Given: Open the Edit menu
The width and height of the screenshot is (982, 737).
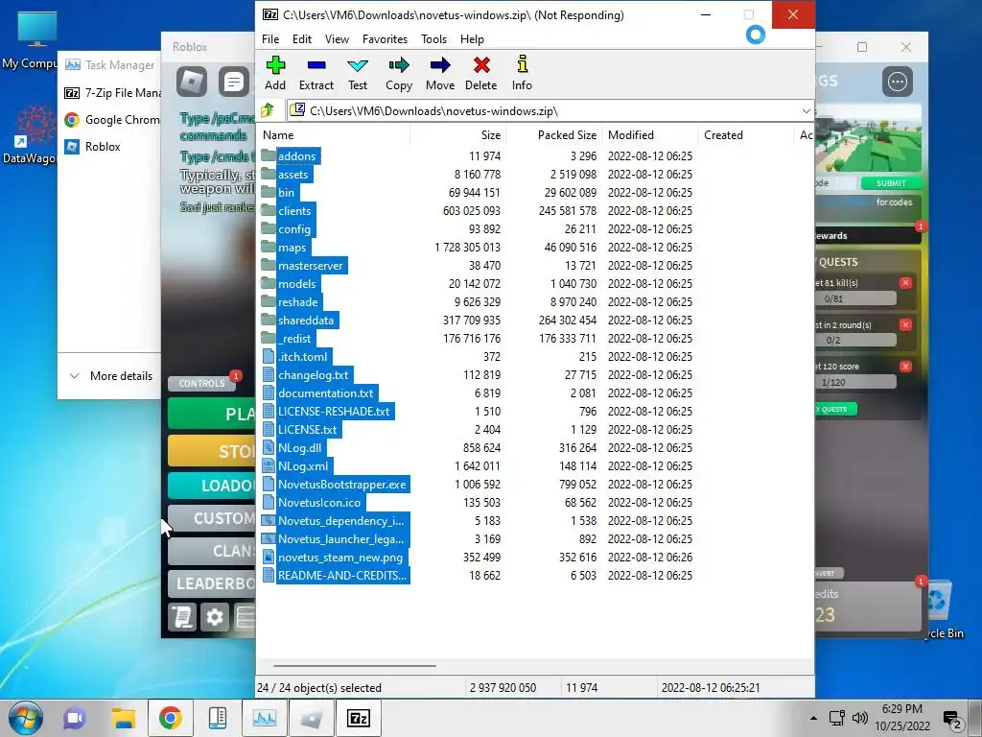Looking at the screenshot, I should 302,38.
